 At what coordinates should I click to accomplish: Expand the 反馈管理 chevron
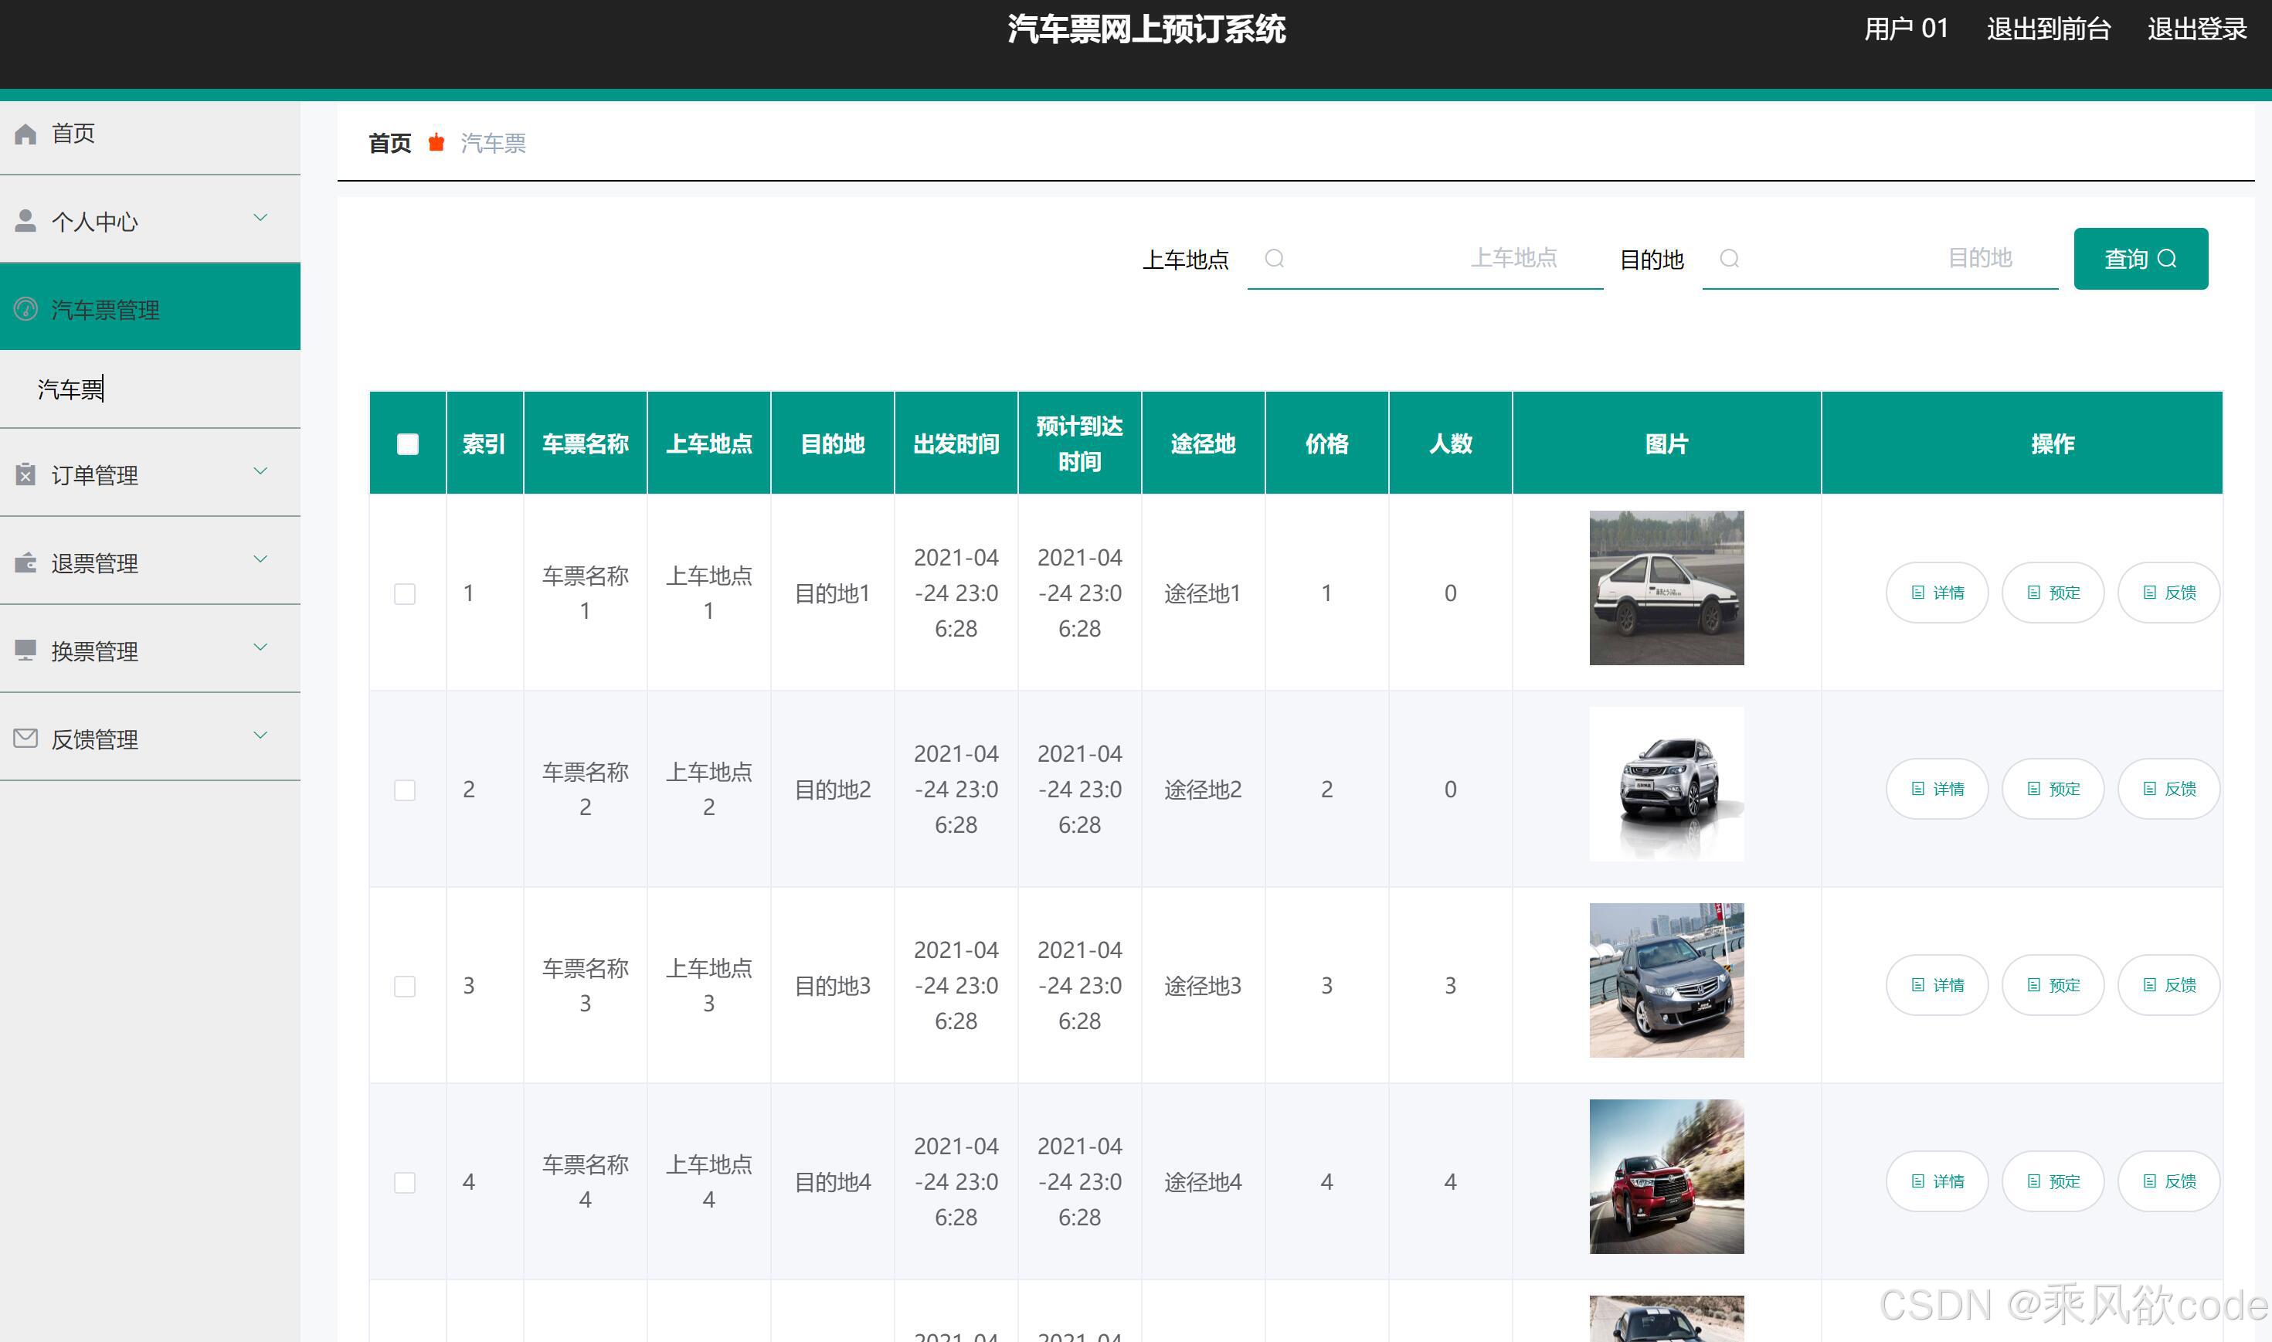[x=260, y=736]
